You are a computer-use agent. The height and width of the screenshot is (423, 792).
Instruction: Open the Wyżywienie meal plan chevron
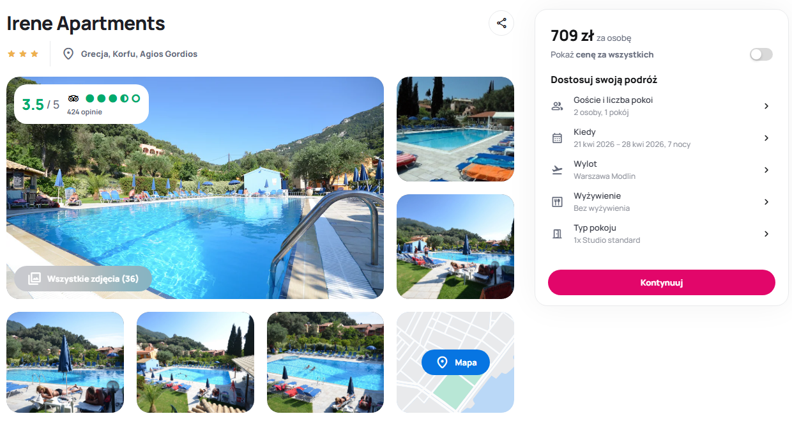(x=766, y=202)
